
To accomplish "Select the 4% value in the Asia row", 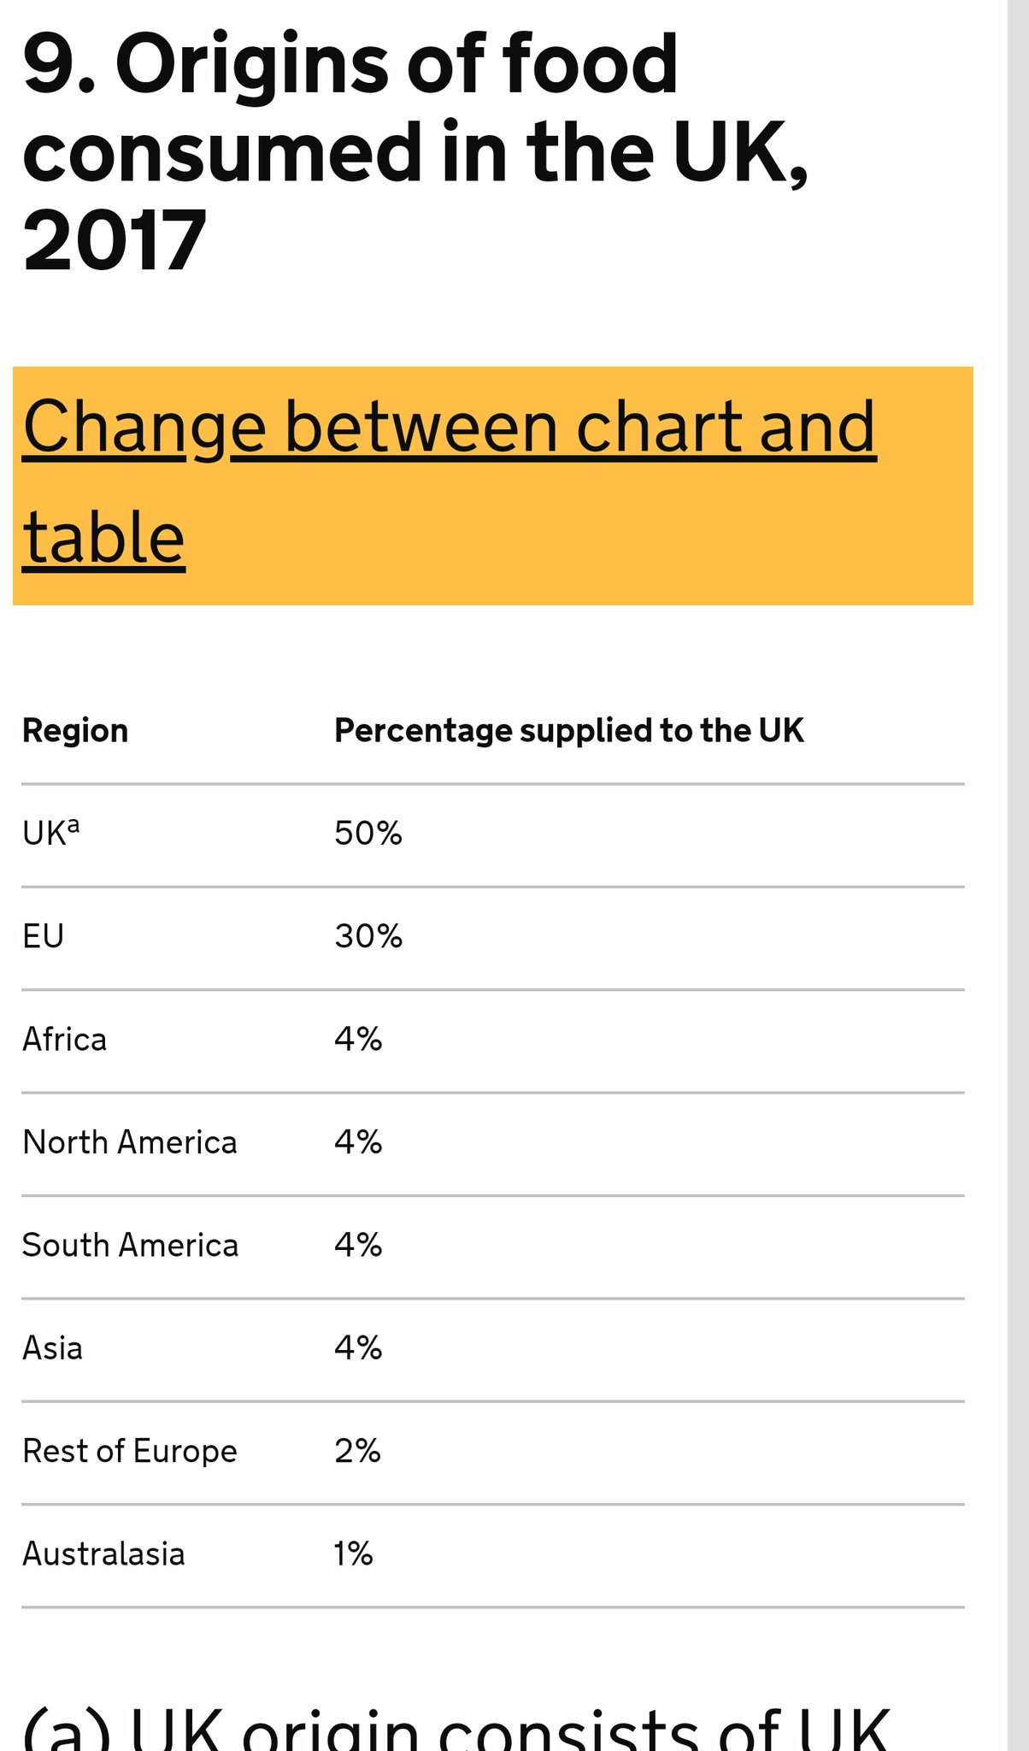I will click(358, 1348).
